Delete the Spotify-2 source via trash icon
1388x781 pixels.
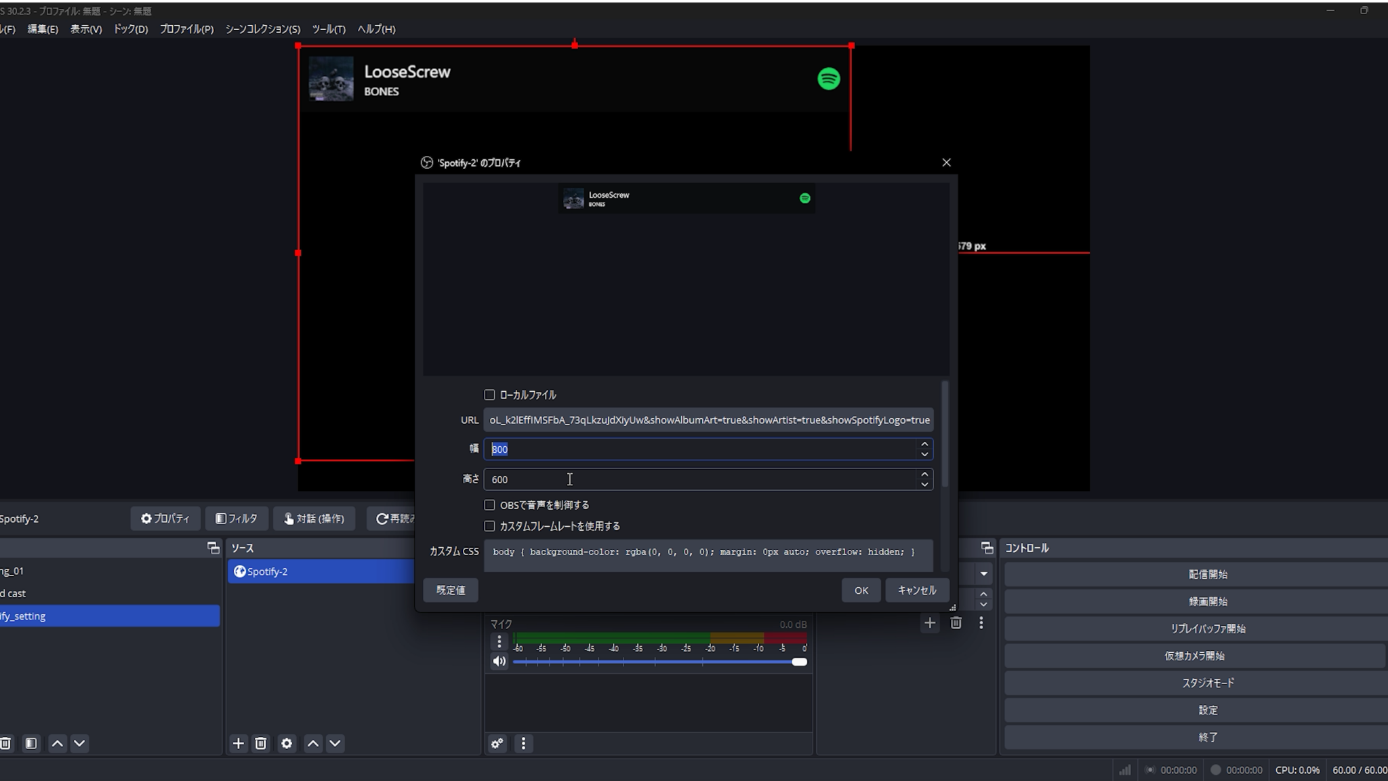tap(261, 743)
